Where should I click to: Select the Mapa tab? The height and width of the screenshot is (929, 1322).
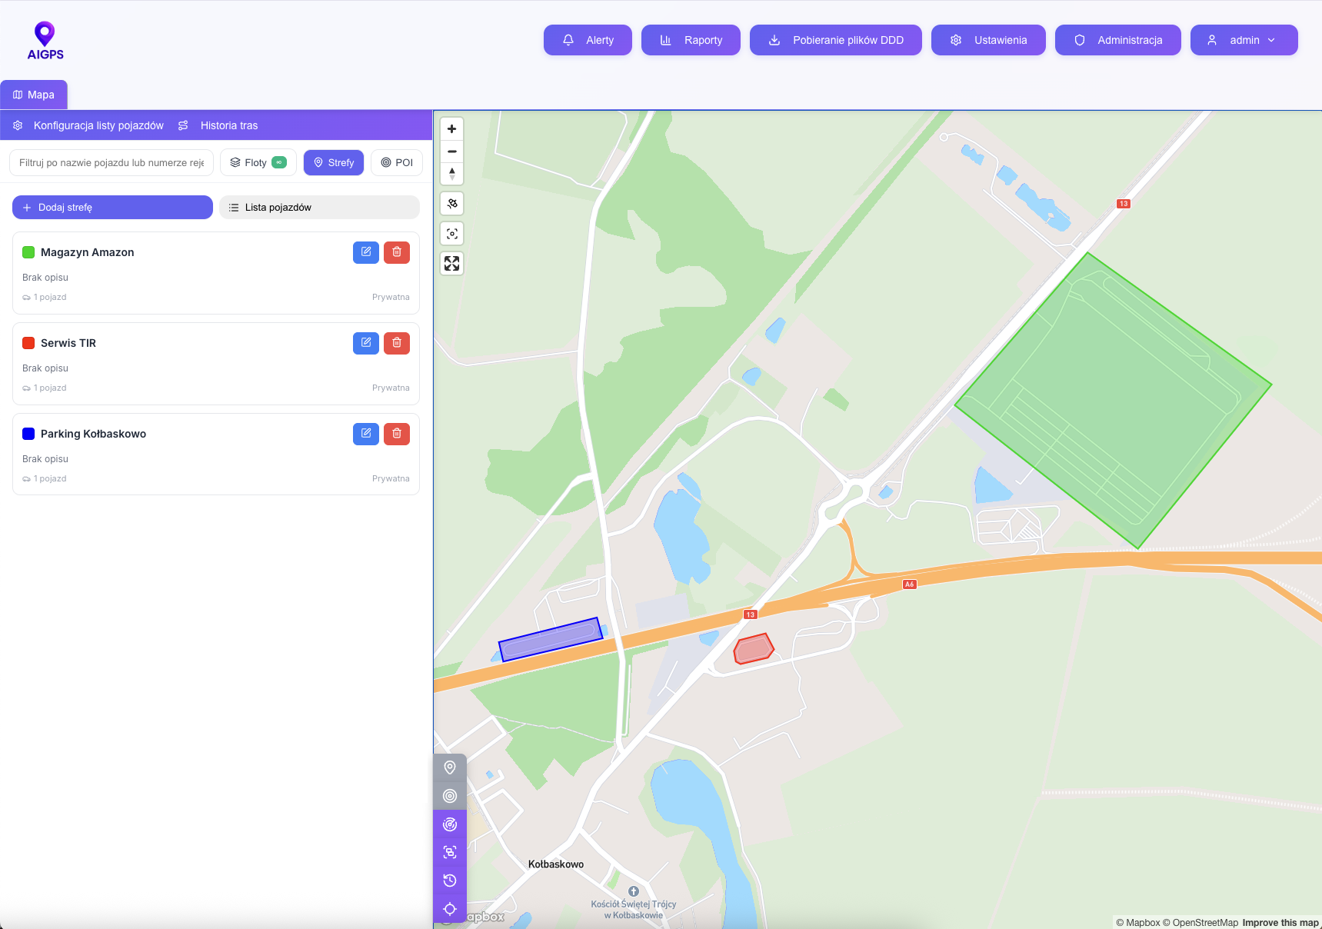34,94
